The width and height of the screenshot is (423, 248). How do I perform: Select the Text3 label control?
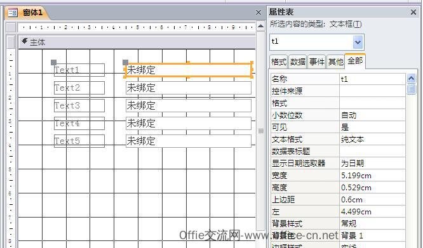tap(79, 105)
